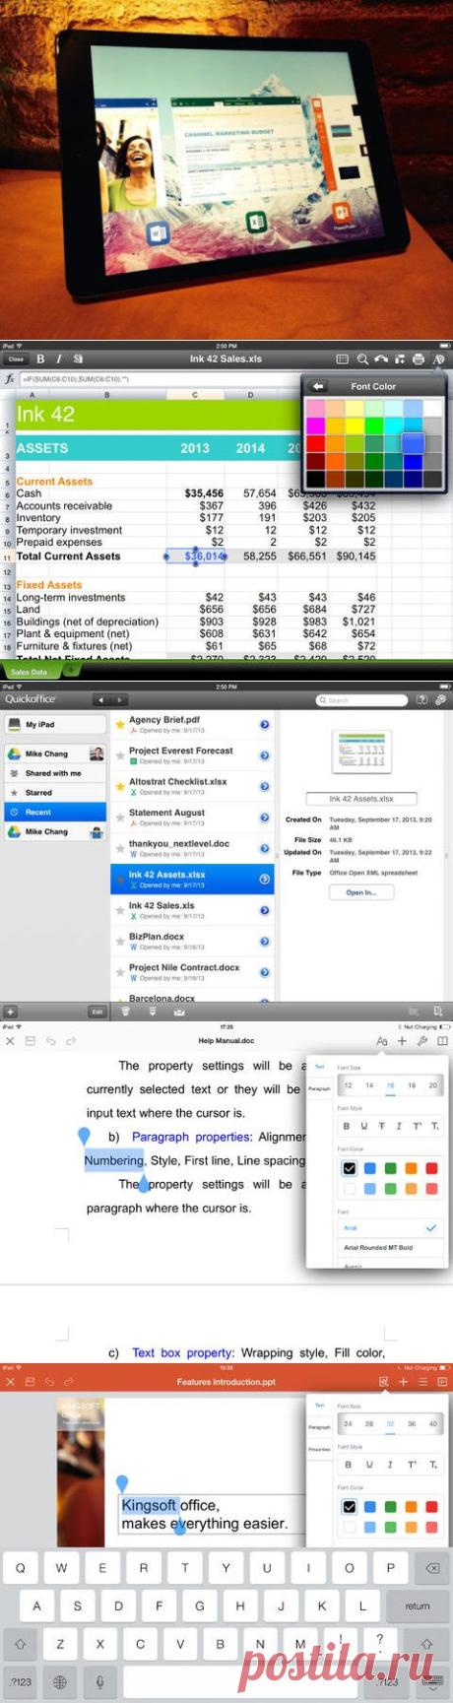Toggle Bold B in Ink 42 Sales.xls toolbar
The width and height of the screenshot is (453, 1703).
tap(40, 360)
